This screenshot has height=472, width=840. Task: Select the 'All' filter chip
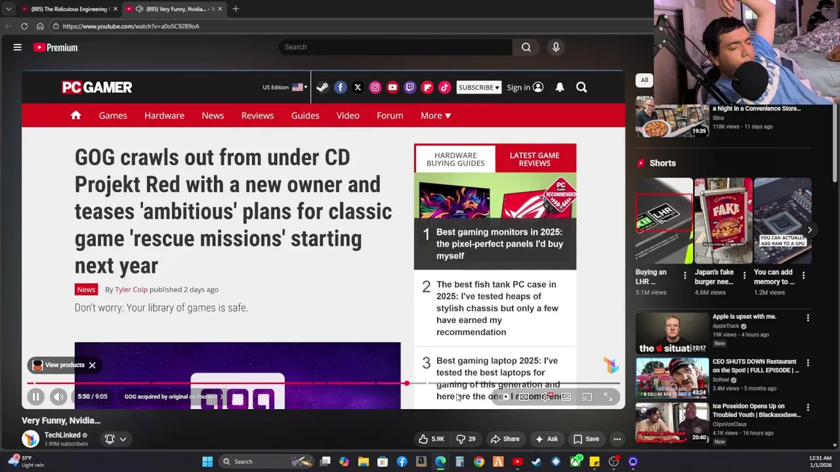pyautogui.click(x=644, y=80)
